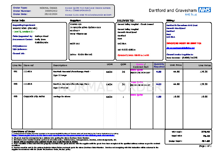Screen dimensions: 223x158
Task: Click the supplier telephone number
Action: pos(85,54)
